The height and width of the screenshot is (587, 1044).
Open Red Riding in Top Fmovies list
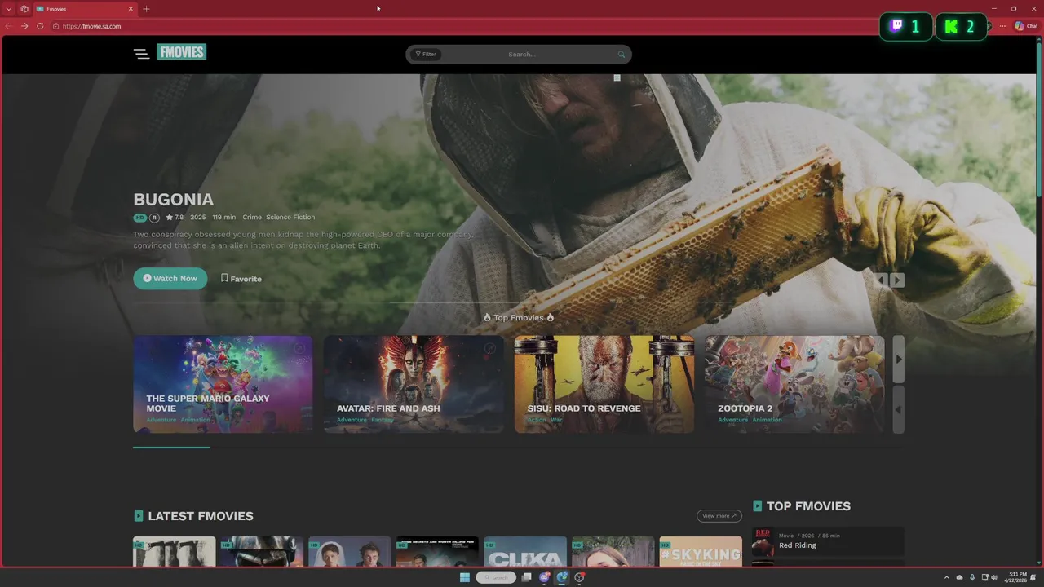pyautogui.click(x=798, y=545)
